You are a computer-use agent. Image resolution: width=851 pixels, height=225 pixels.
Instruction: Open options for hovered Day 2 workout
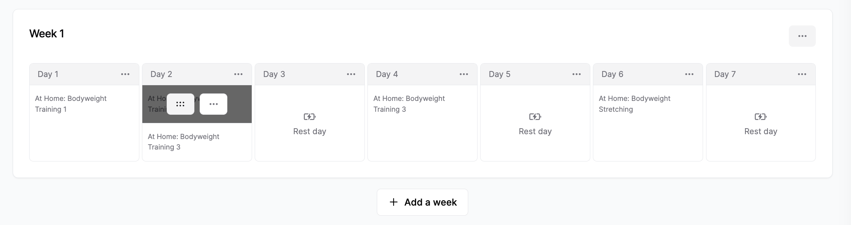click(213, 104)
